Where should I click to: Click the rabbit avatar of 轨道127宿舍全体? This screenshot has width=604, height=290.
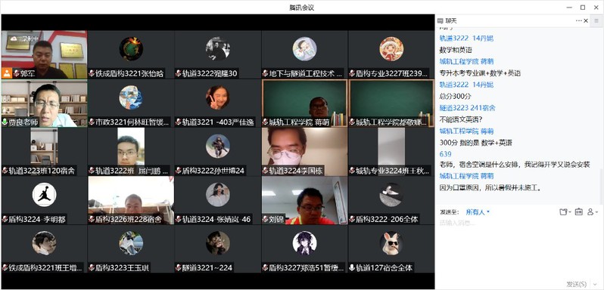[x=391, y=243]
